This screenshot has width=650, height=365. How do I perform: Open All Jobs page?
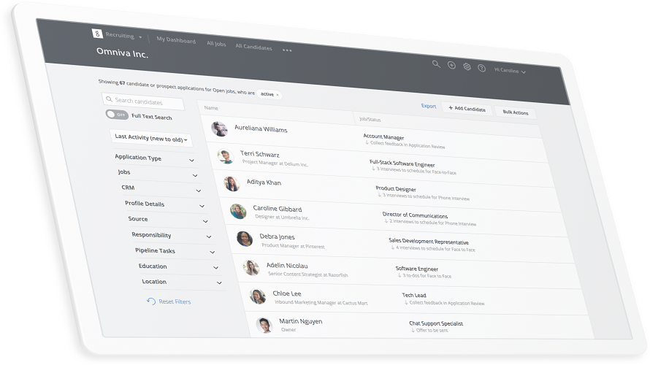point(216,44)
